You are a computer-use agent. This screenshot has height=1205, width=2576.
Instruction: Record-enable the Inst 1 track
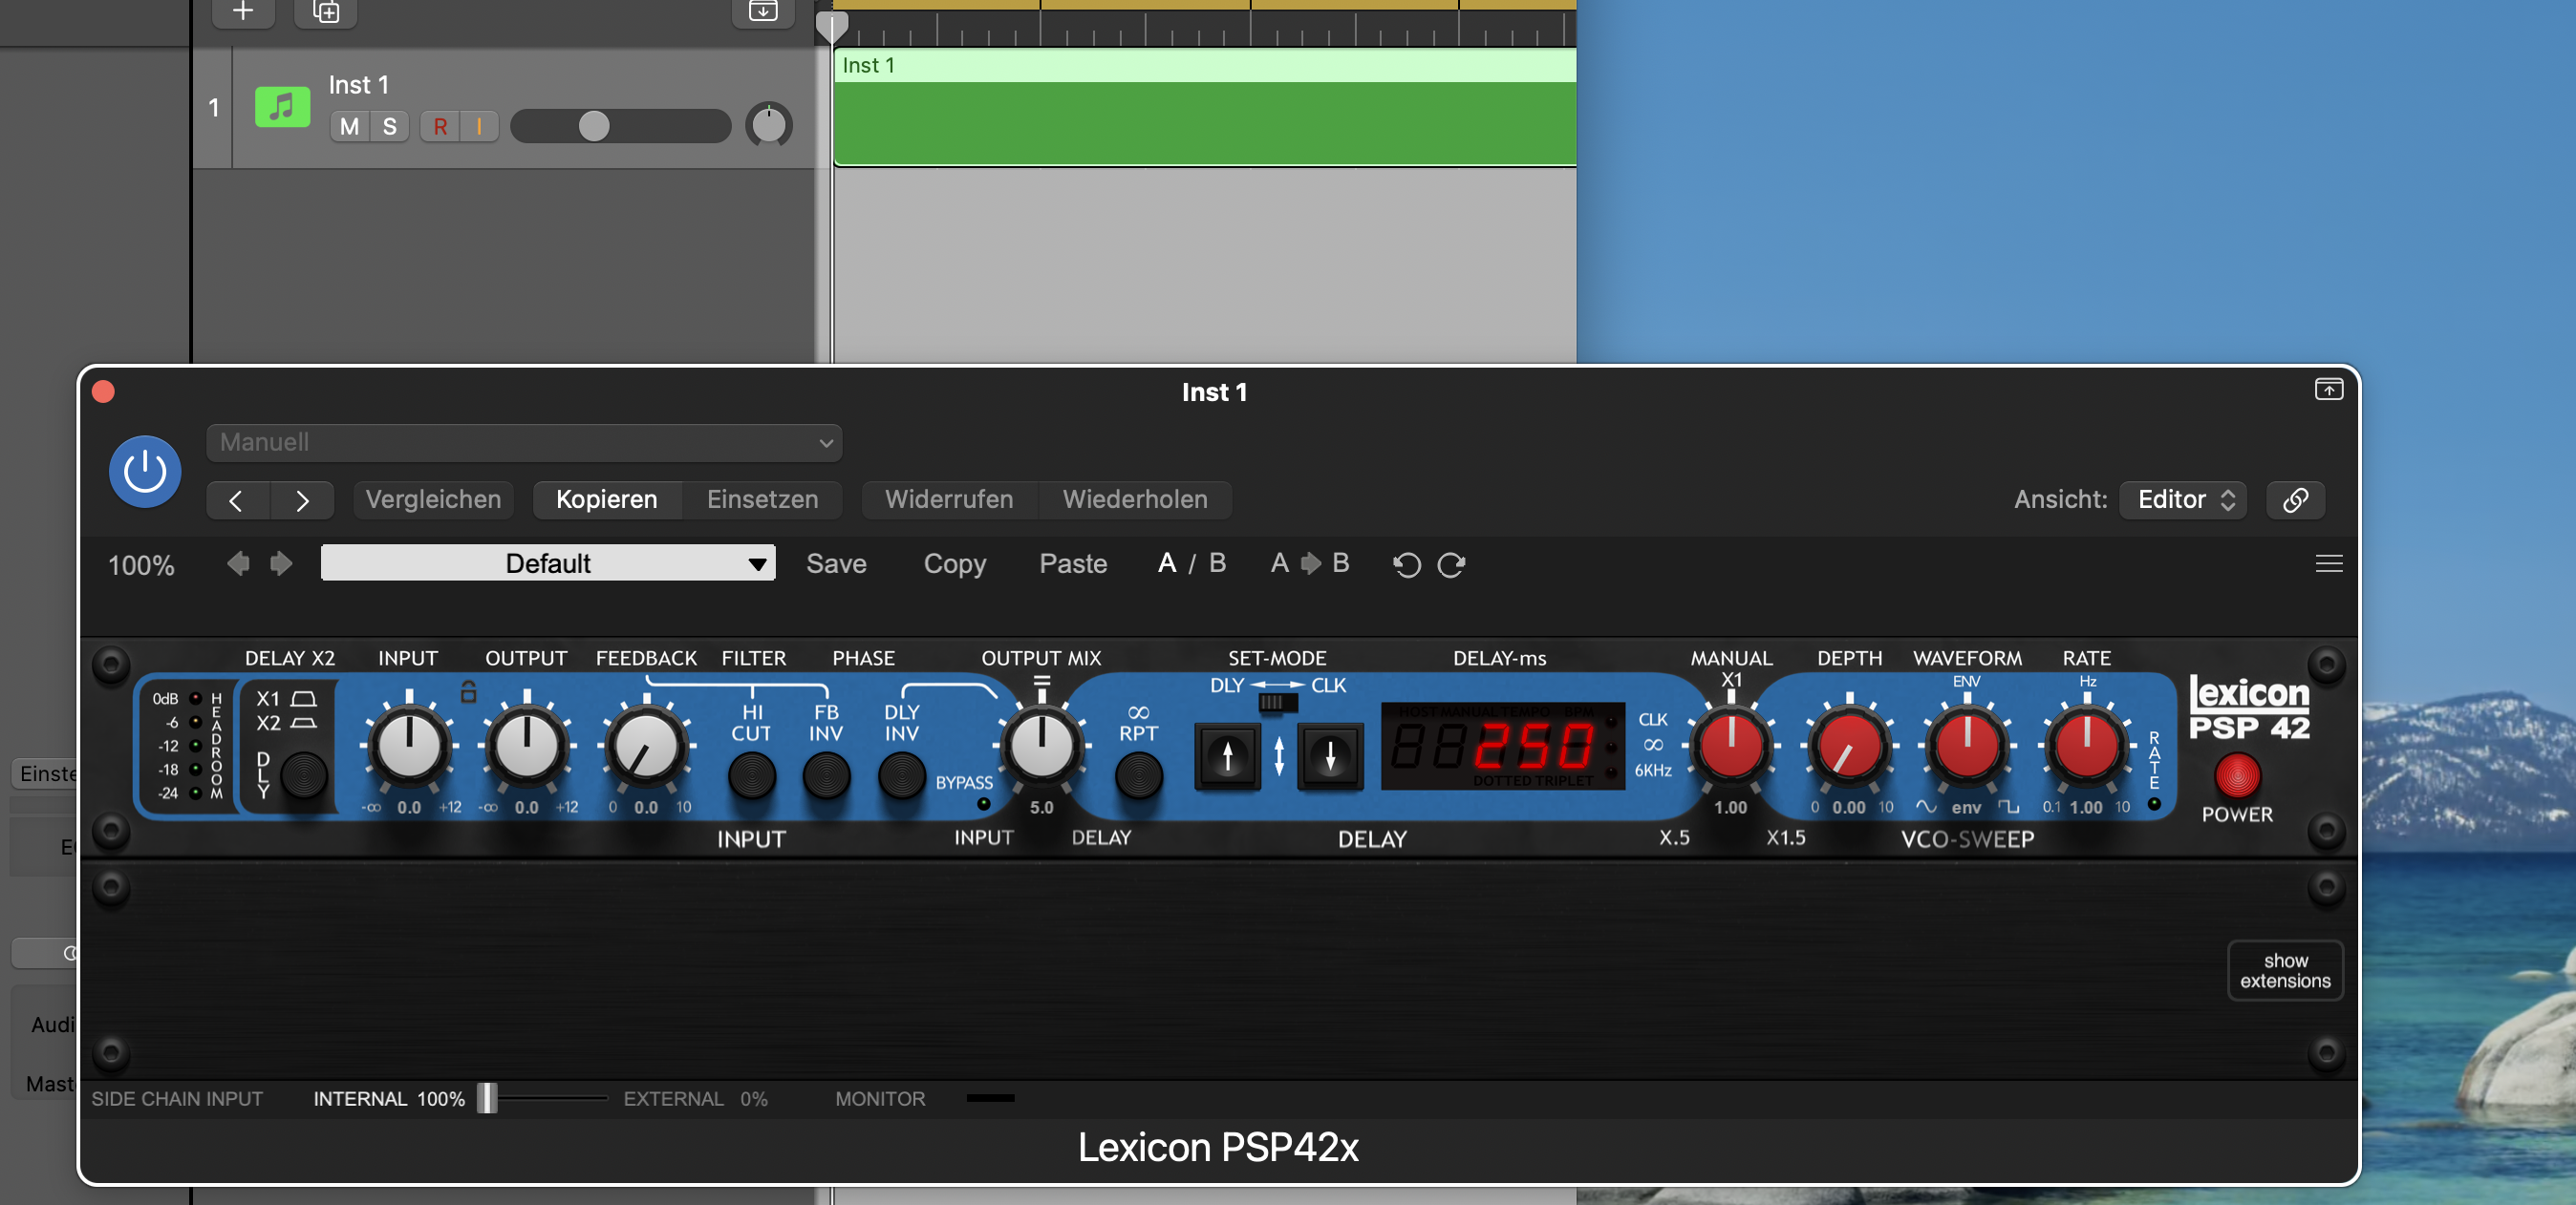pyautogui.click(x=440, y=127)
